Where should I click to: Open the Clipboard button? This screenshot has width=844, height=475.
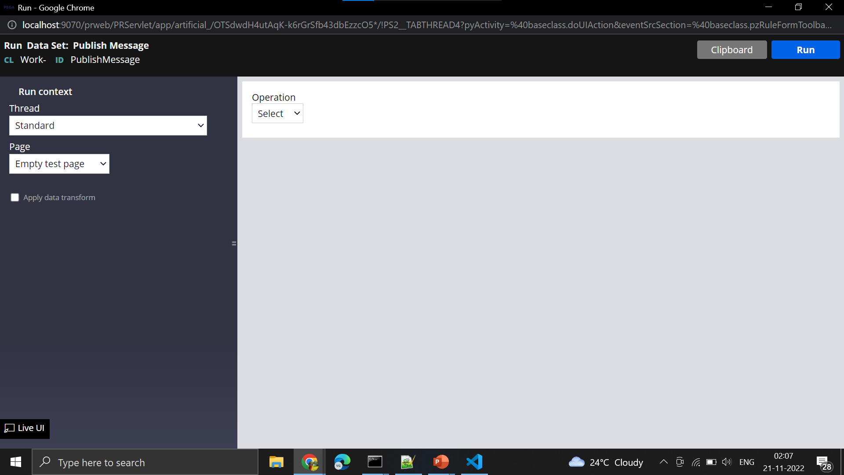coord(731,50)
